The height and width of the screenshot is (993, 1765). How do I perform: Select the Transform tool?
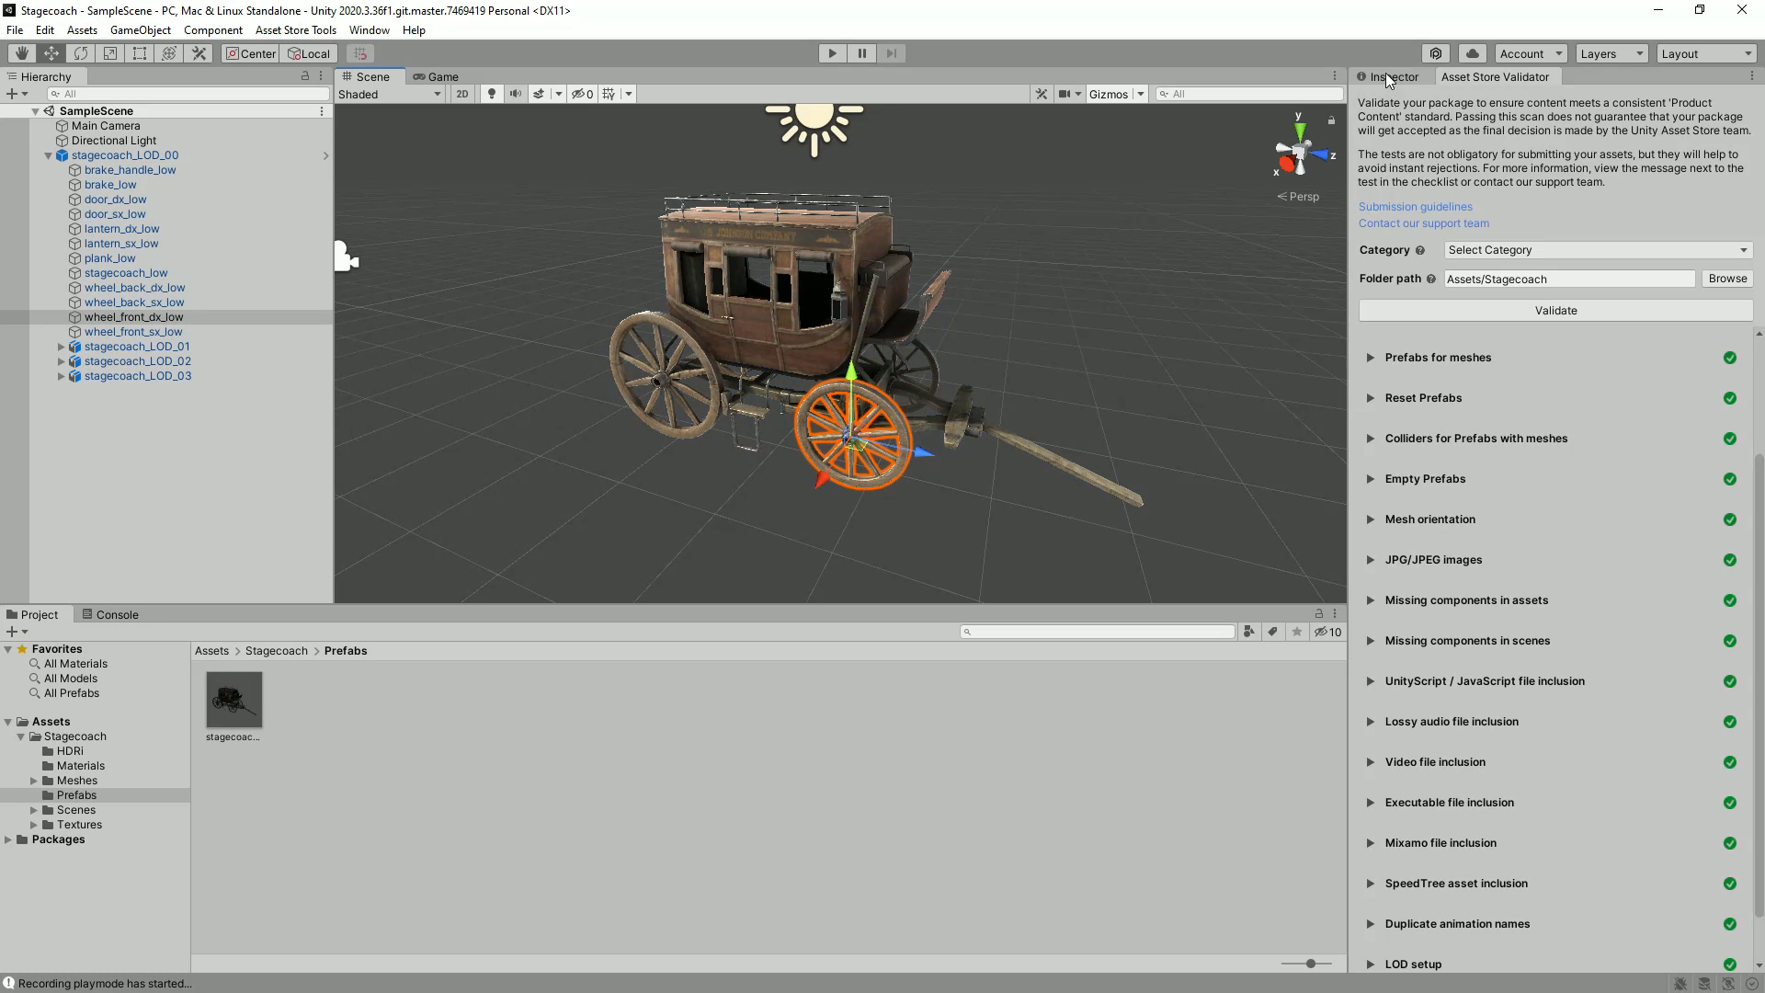click(169, 53)
